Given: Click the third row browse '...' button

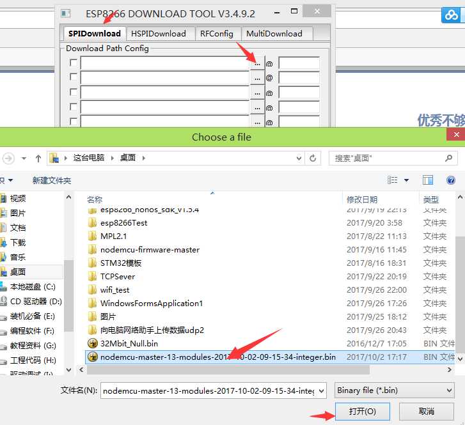Looking at the screenshot, I should 257,93.
